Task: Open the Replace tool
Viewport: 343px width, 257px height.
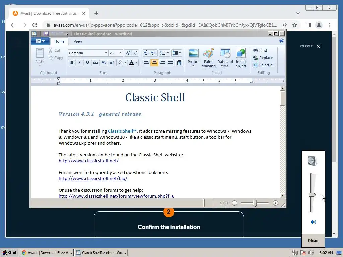Action: tap(263, 58)
